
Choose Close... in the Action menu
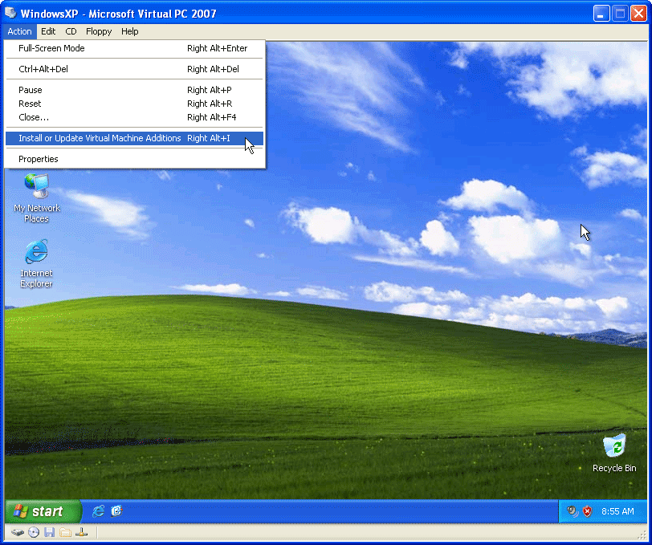(x=134, y=117)
